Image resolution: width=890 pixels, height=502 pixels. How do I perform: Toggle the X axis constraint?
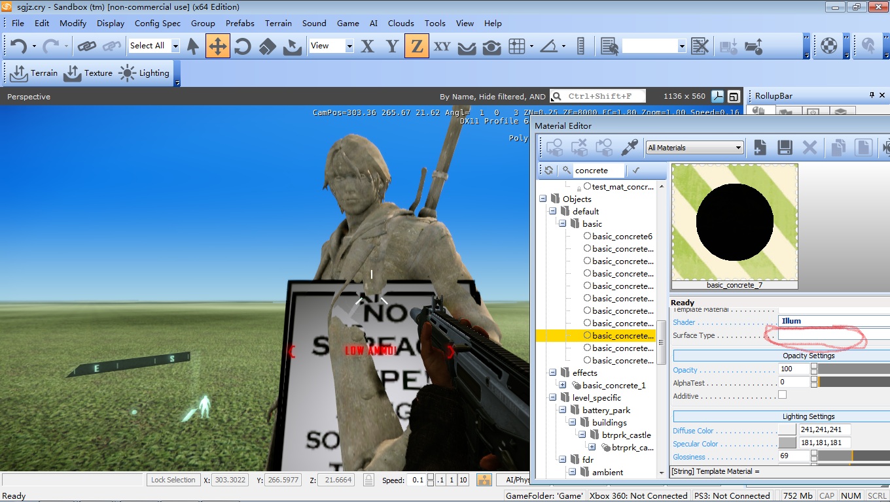click(x=368, y=46)
